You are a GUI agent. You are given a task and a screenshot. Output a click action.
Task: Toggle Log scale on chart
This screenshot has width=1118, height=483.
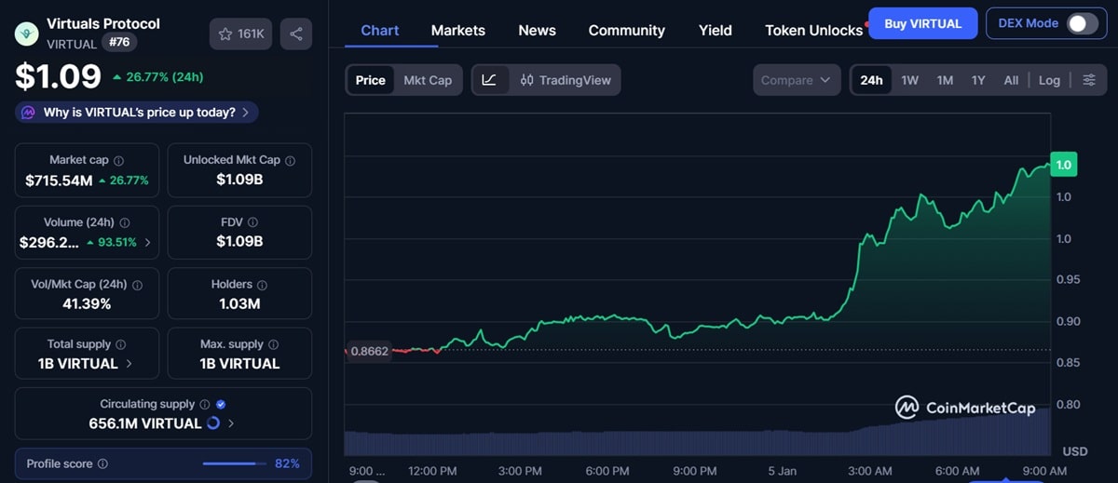tap(1049, 80)
